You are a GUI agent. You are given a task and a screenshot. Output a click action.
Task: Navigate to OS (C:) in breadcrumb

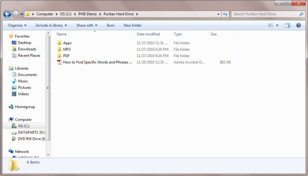pos(65,14)
